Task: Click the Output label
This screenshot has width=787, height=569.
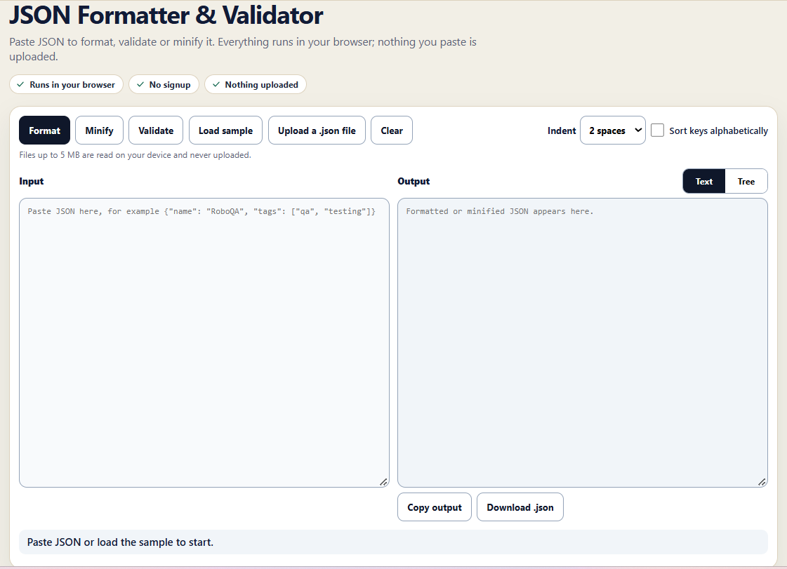Action: point(414,181)
